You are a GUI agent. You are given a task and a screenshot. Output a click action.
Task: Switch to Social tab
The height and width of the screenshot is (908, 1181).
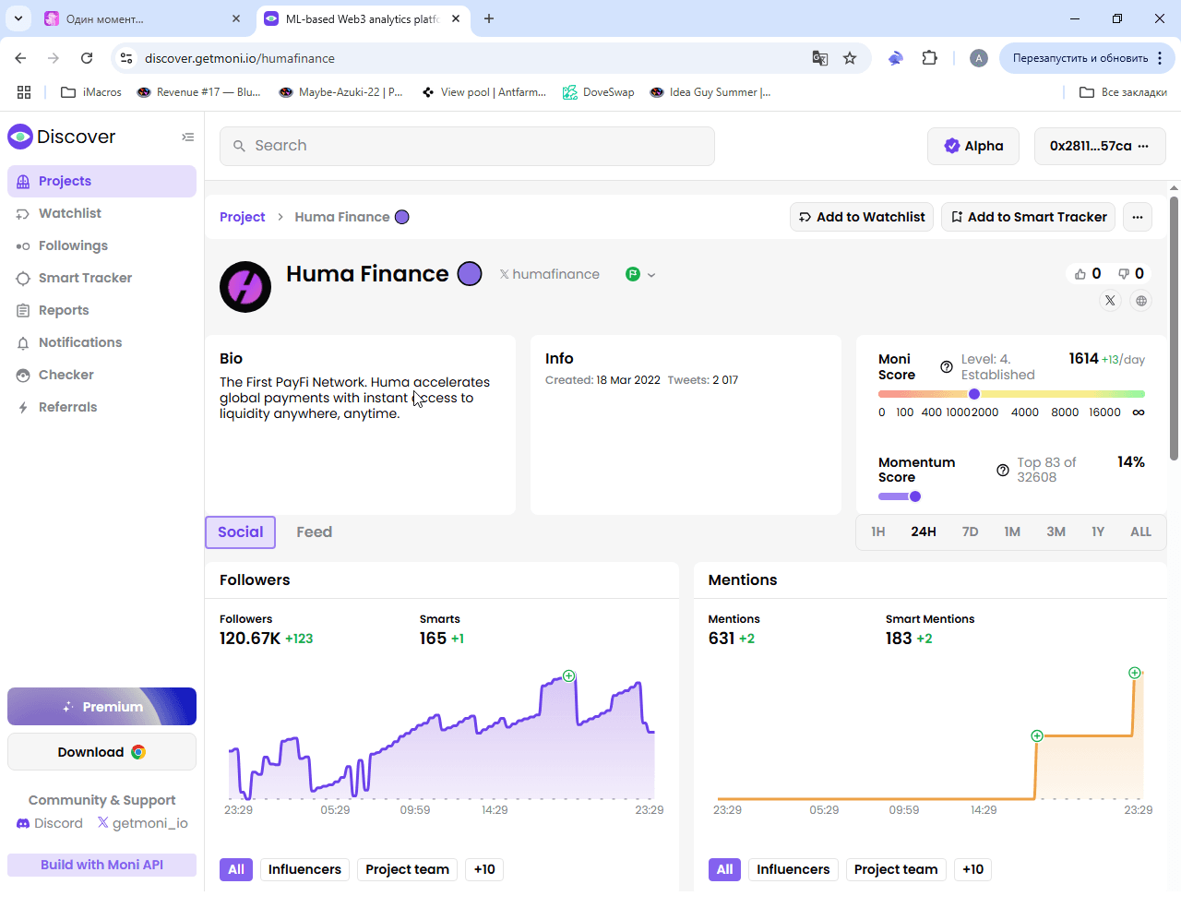[x=241, y=532]
